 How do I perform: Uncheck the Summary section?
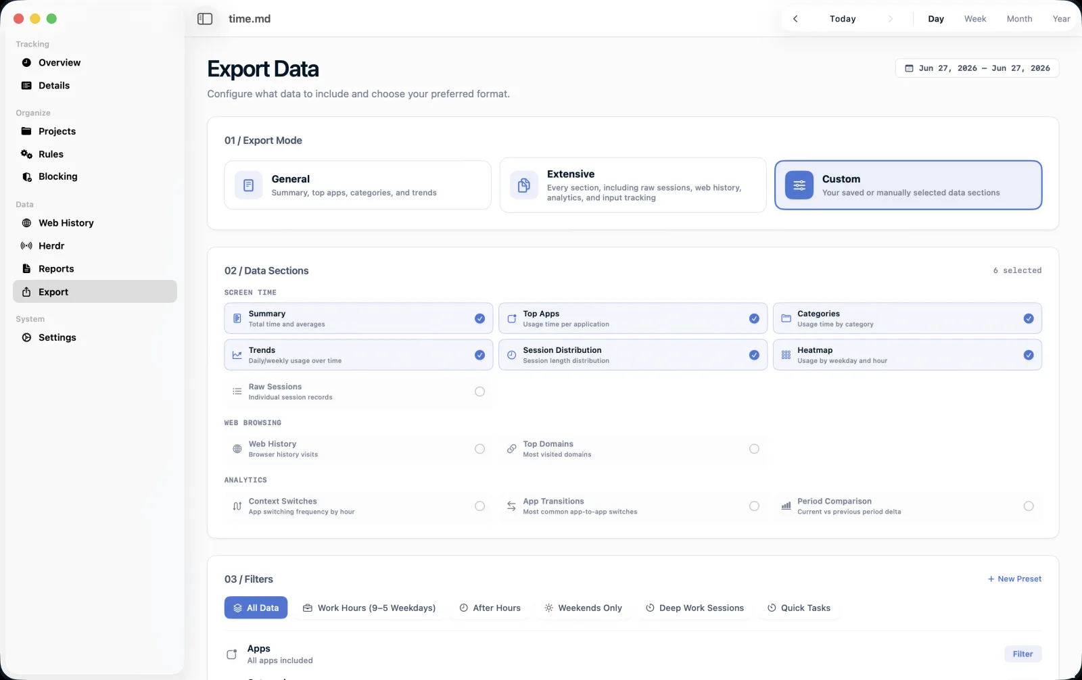479,318
